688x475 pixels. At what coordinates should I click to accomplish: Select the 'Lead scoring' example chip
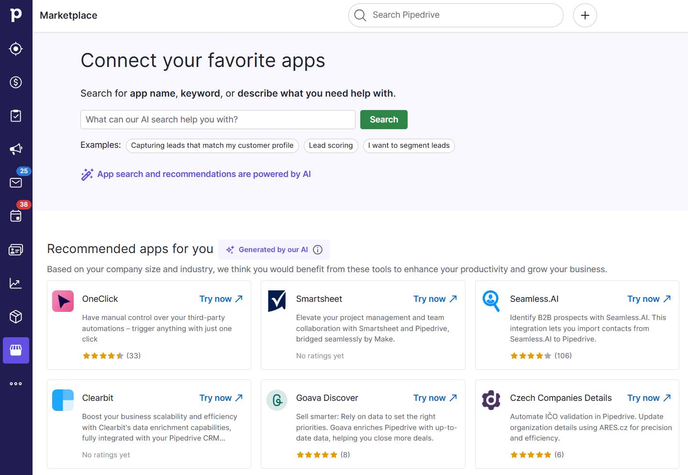pyautogui.click(x=331, y=145)
